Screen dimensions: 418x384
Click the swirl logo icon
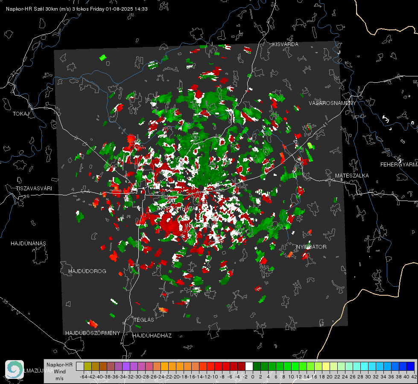point(15,369)
